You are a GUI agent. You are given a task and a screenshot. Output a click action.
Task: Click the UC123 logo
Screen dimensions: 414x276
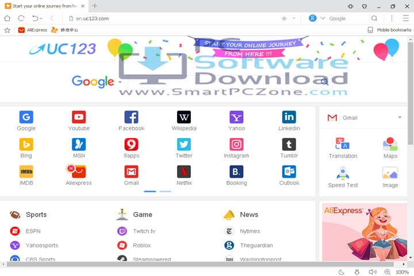click(x=63, y=49)
